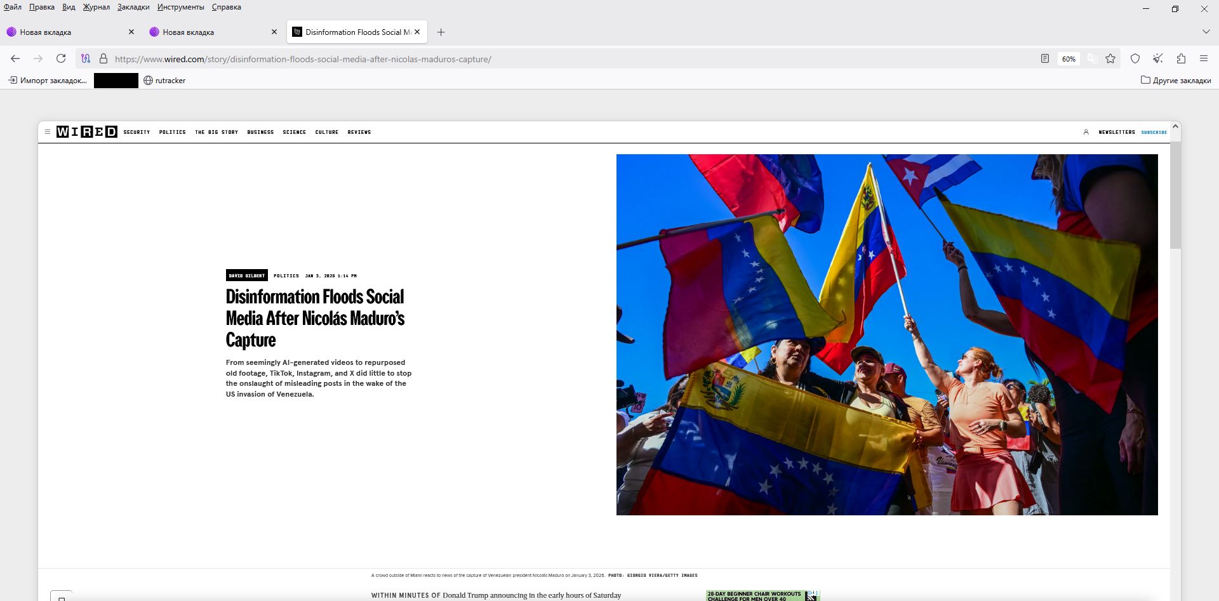Open the SECURITY section link
This screenshot has height=601, width=1219.
click(137, 132)
